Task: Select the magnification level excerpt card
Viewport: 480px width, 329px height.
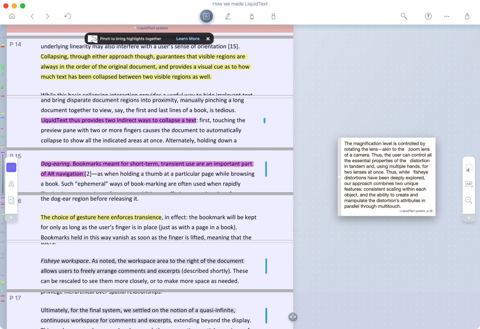Action: tap(386, 177)
